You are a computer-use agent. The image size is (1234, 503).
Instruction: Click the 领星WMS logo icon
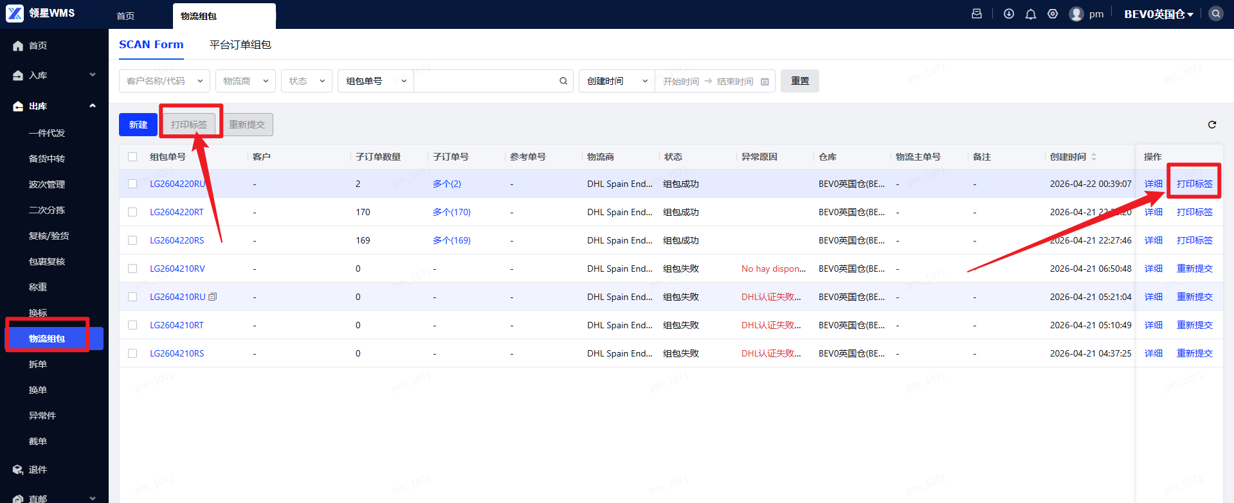pos(15,13)
